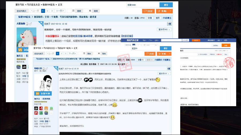Click the yellow crying emoji ending the first paragraph
This screenshot has width=241, height=135.
pyautogui.click(x=158, y=80)
